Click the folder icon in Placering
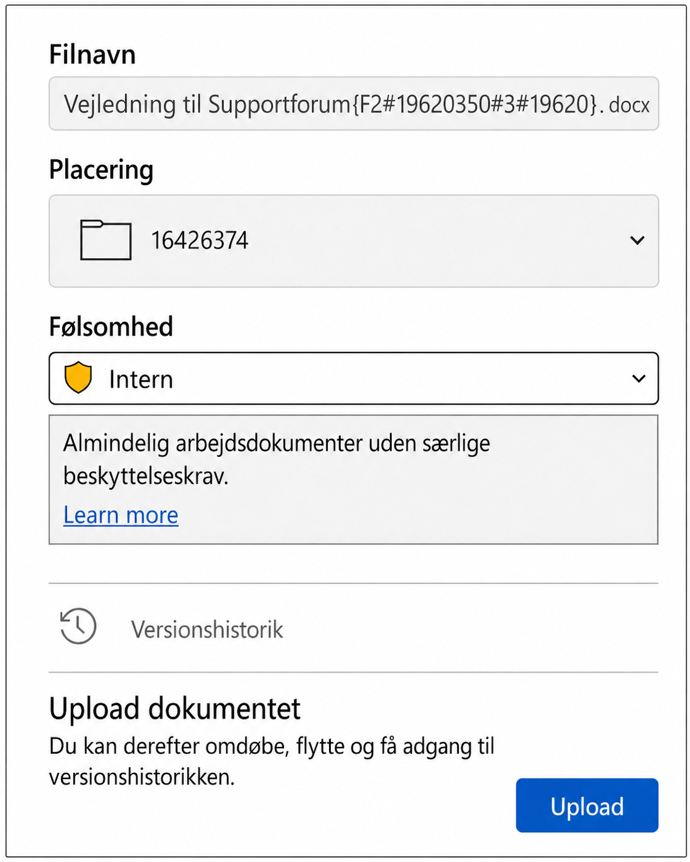690x862 pixels. 106,240
